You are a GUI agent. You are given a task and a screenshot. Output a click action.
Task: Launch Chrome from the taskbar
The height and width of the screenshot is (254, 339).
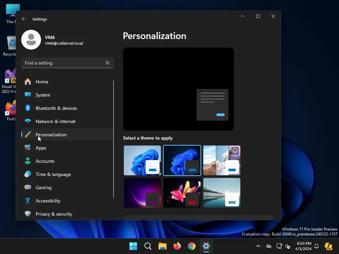click(192, 246)
